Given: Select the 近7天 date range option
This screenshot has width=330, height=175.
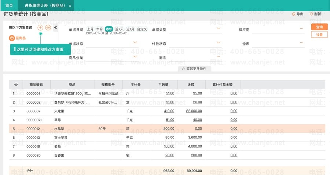Looking at the screenshot, I should pyautogui.click(x=119, y=29).
